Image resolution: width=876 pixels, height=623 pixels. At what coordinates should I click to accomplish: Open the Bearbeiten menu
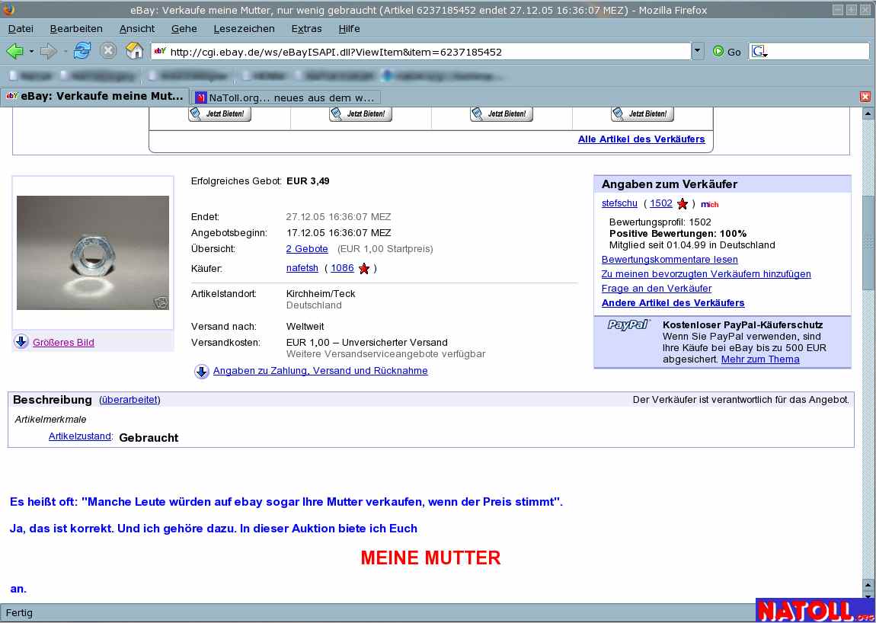click(x=76, y=28)
